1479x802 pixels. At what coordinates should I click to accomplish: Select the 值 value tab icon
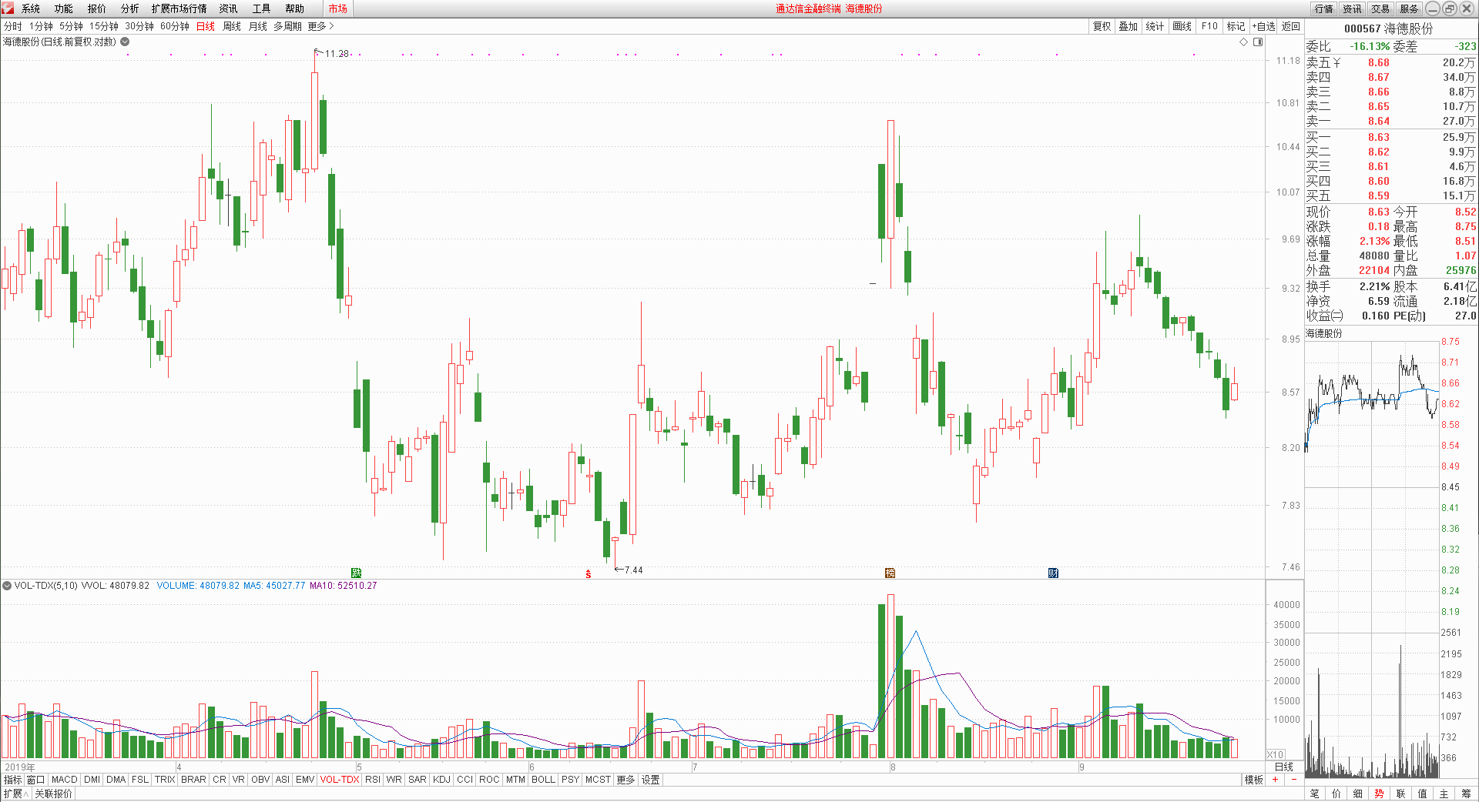click(1422, 794)
